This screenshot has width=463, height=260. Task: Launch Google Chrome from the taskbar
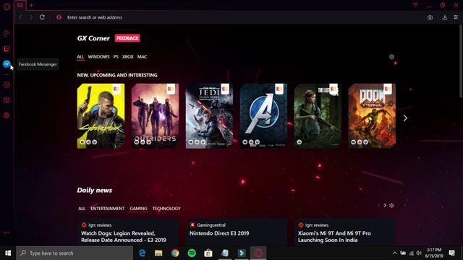click(x=175, y=253)
